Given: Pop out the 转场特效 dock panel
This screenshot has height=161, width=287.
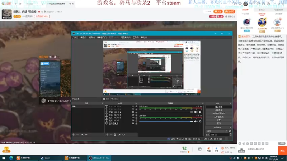Looking at the screenshot, I should (x=230, y=127).
